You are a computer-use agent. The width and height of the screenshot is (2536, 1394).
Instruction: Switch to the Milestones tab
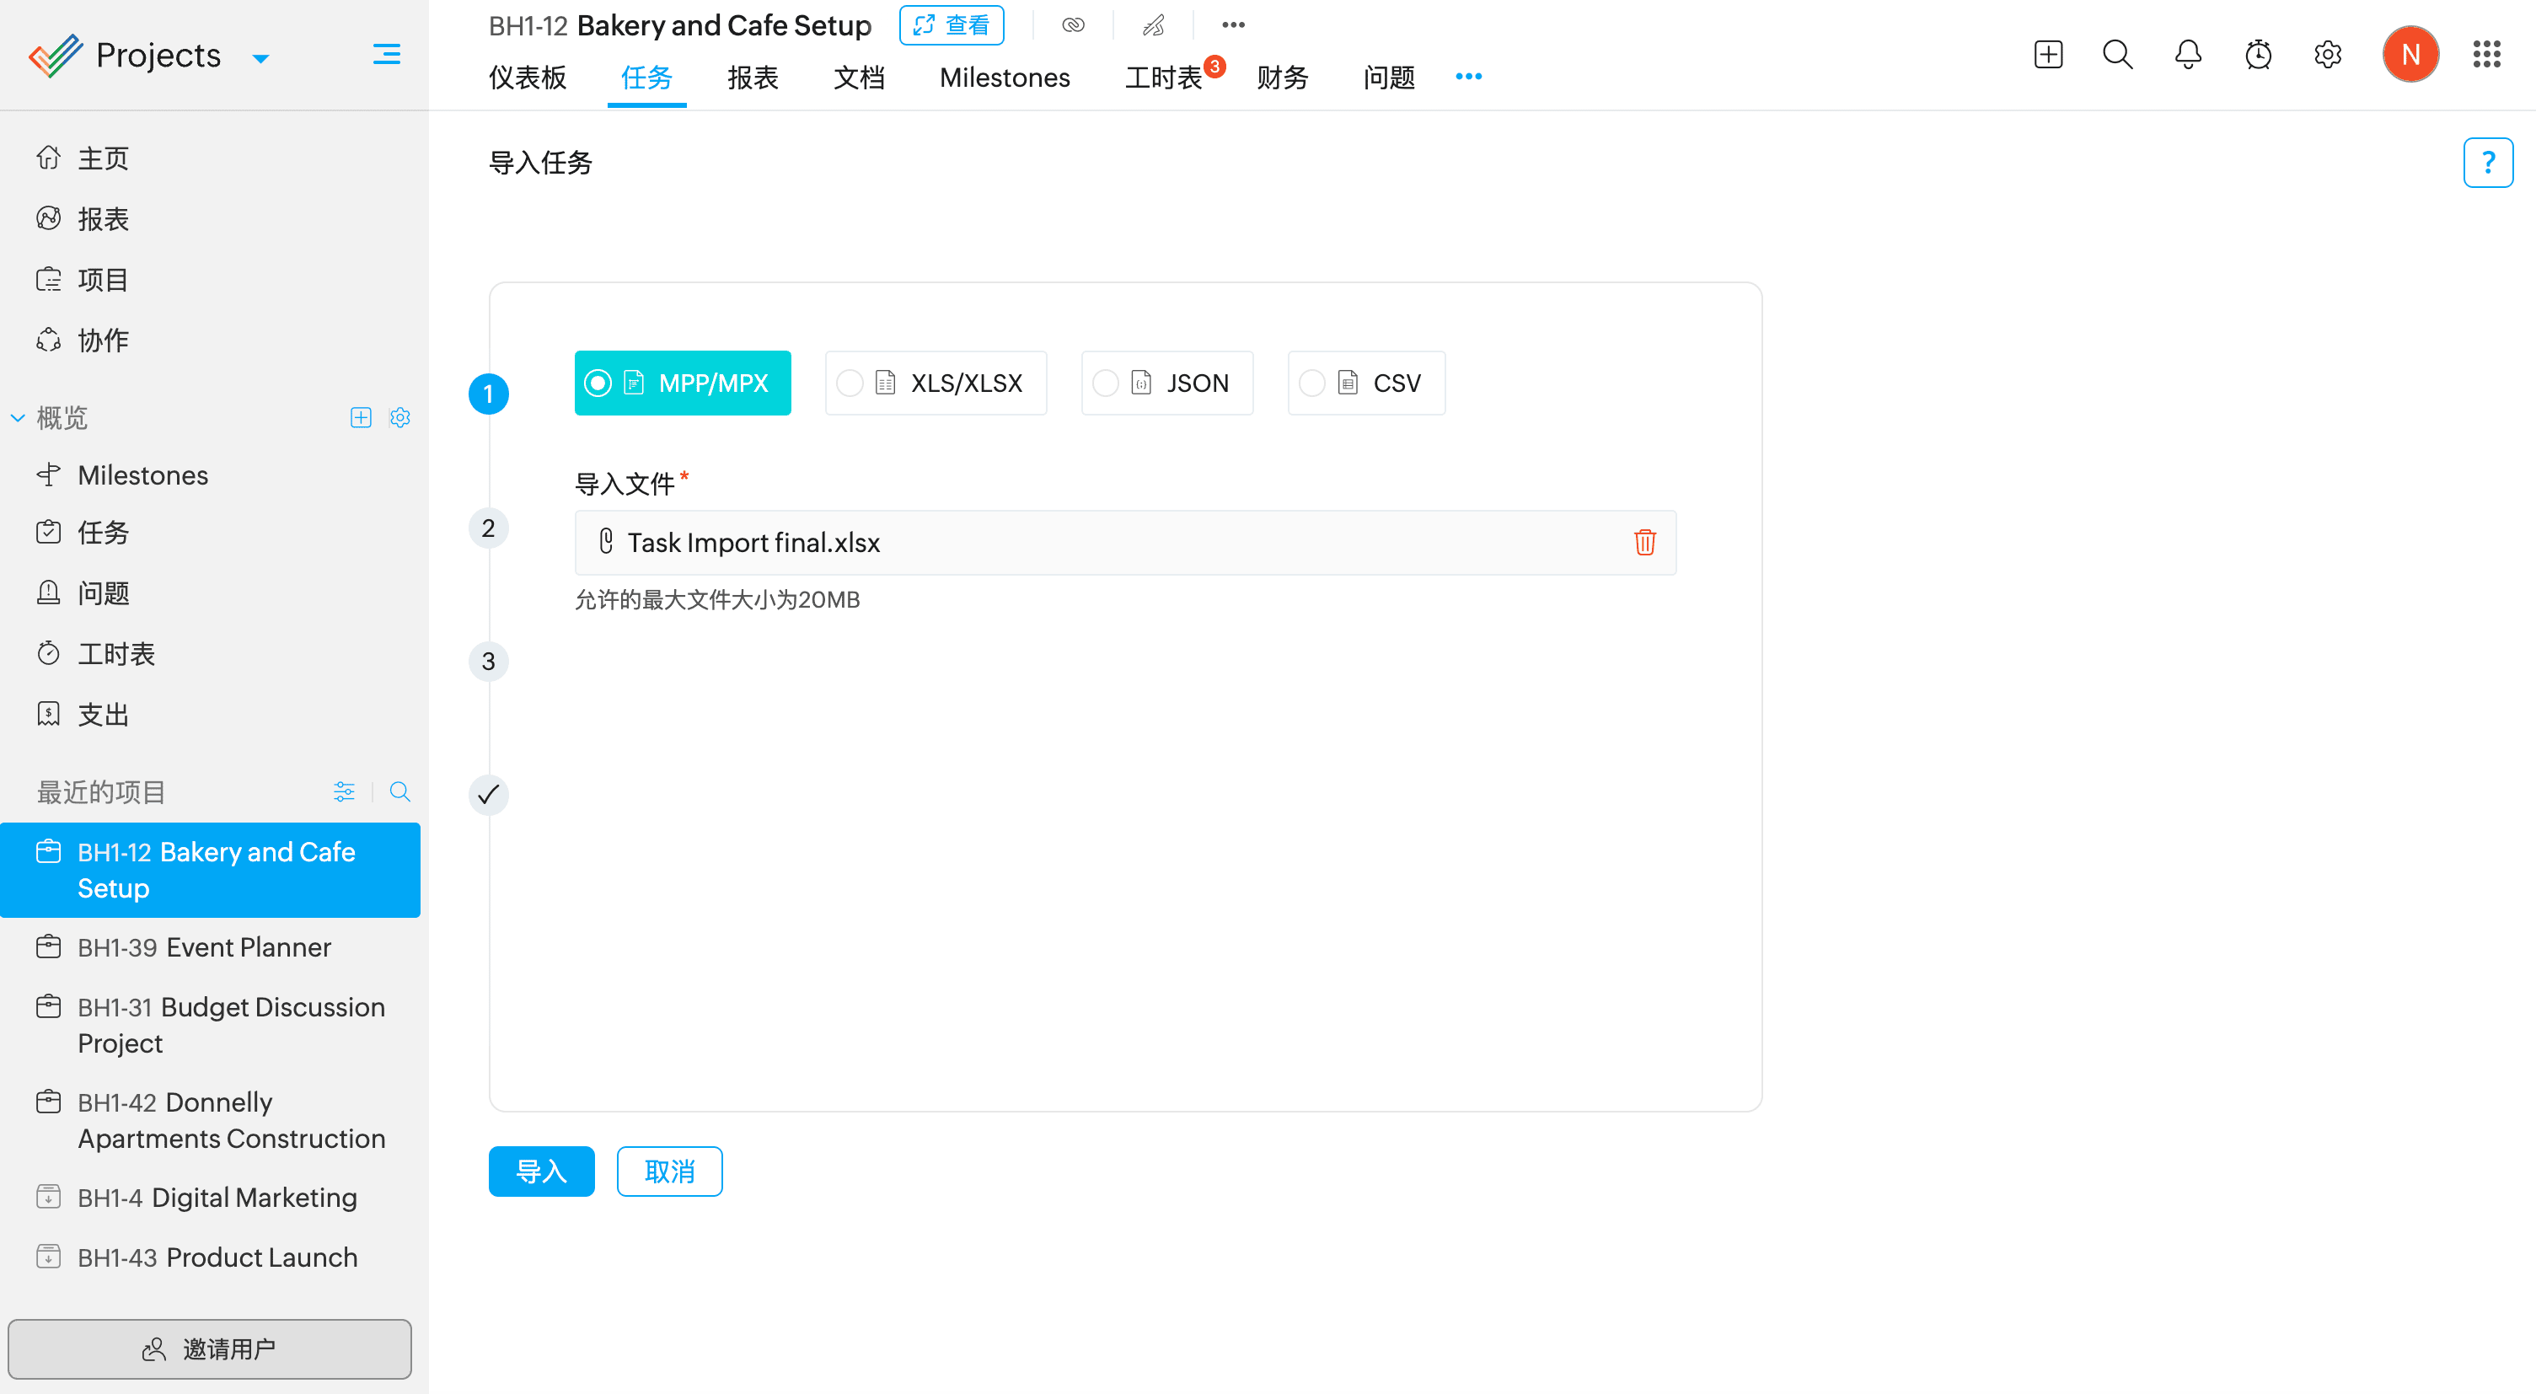(1004, 77)
